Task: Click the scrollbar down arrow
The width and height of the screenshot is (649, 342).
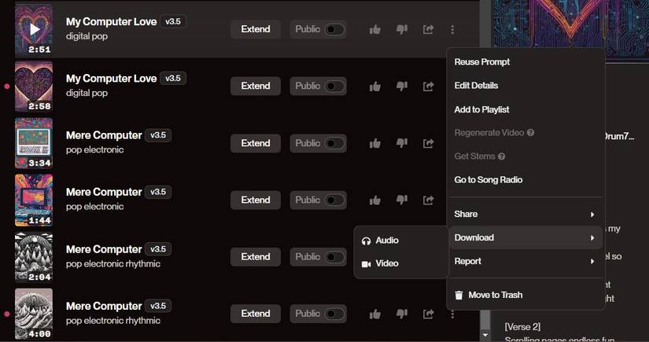Action: (x=485, y=335)
